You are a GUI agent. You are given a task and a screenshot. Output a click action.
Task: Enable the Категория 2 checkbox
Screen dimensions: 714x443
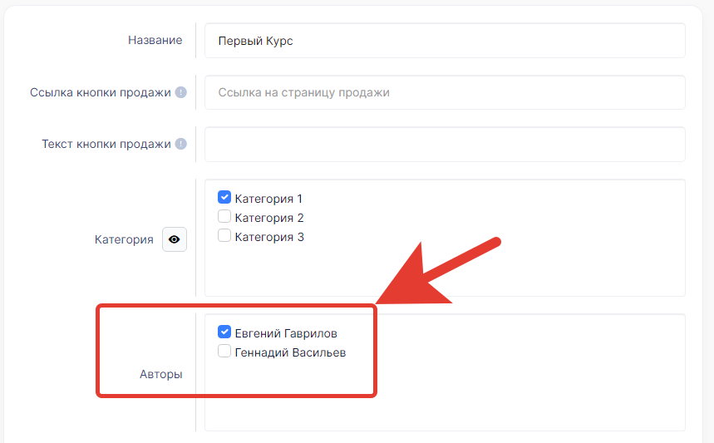pos(224,217)
